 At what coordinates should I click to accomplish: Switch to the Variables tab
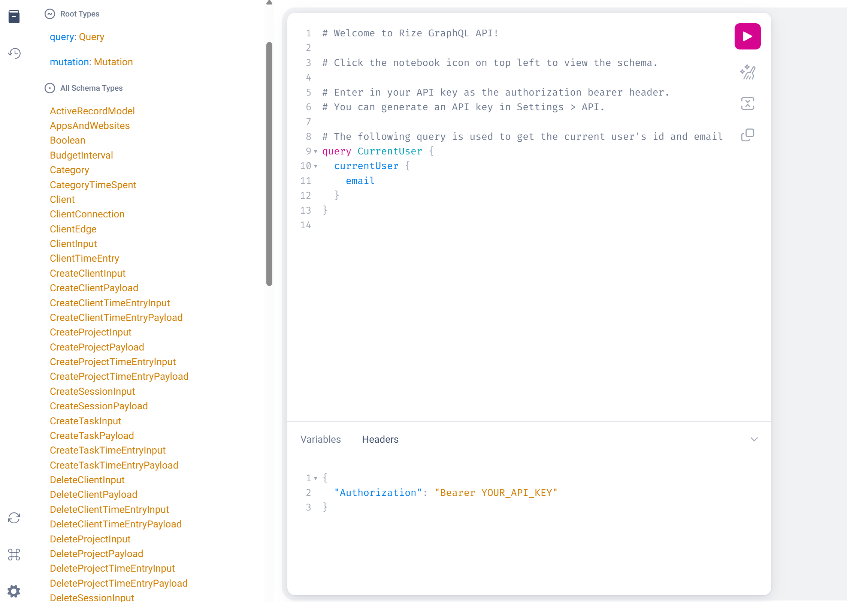tap(320, 439)
